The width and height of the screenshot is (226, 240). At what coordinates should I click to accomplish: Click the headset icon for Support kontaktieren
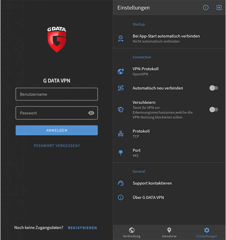121,183
